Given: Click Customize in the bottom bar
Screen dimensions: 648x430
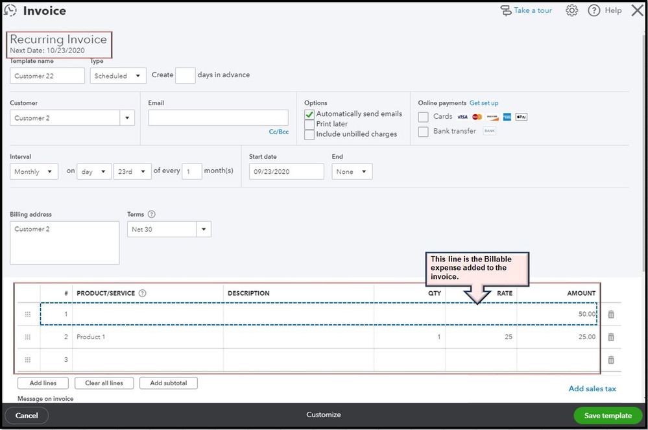Looking at the screenshot, I should click(324, 414).
